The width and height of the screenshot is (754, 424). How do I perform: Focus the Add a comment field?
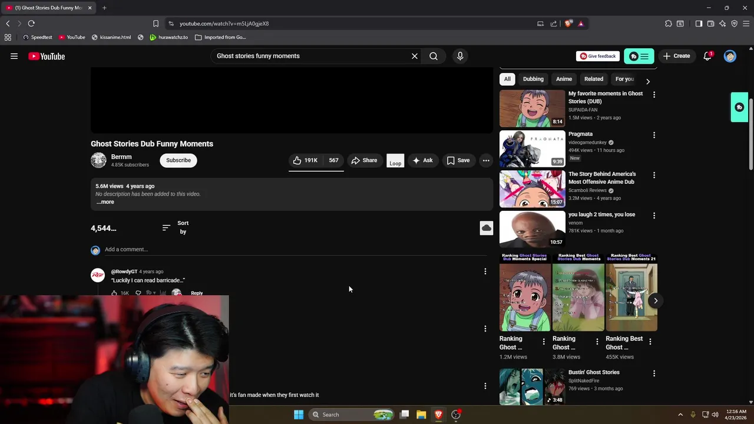coord(295,249)
